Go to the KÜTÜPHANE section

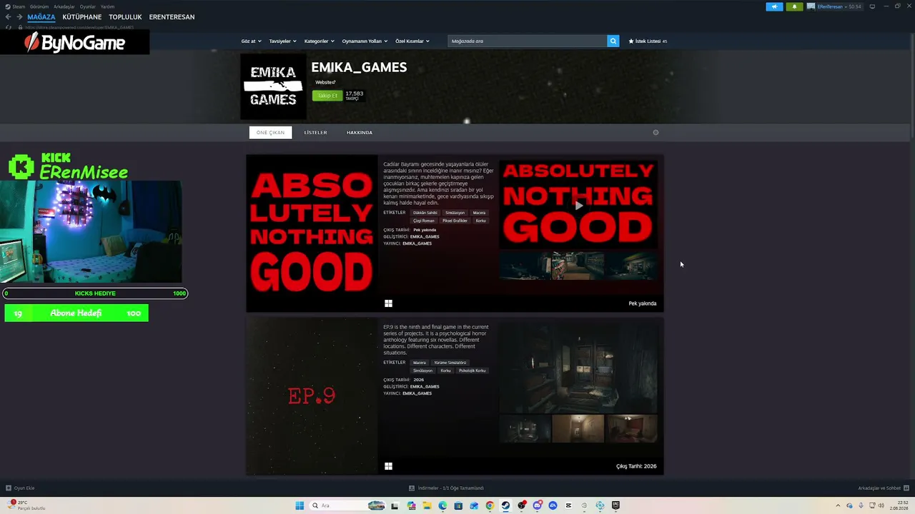(x=82, y=17)
